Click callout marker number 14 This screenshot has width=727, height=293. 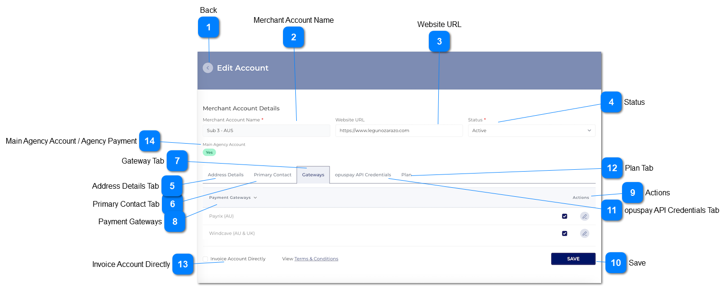pyautogui.click(x=150, y=141)
